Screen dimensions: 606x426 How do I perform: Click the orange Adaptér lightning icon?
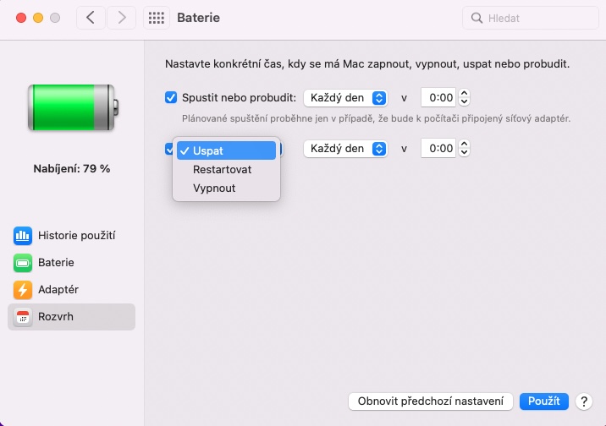coord(22,290)
